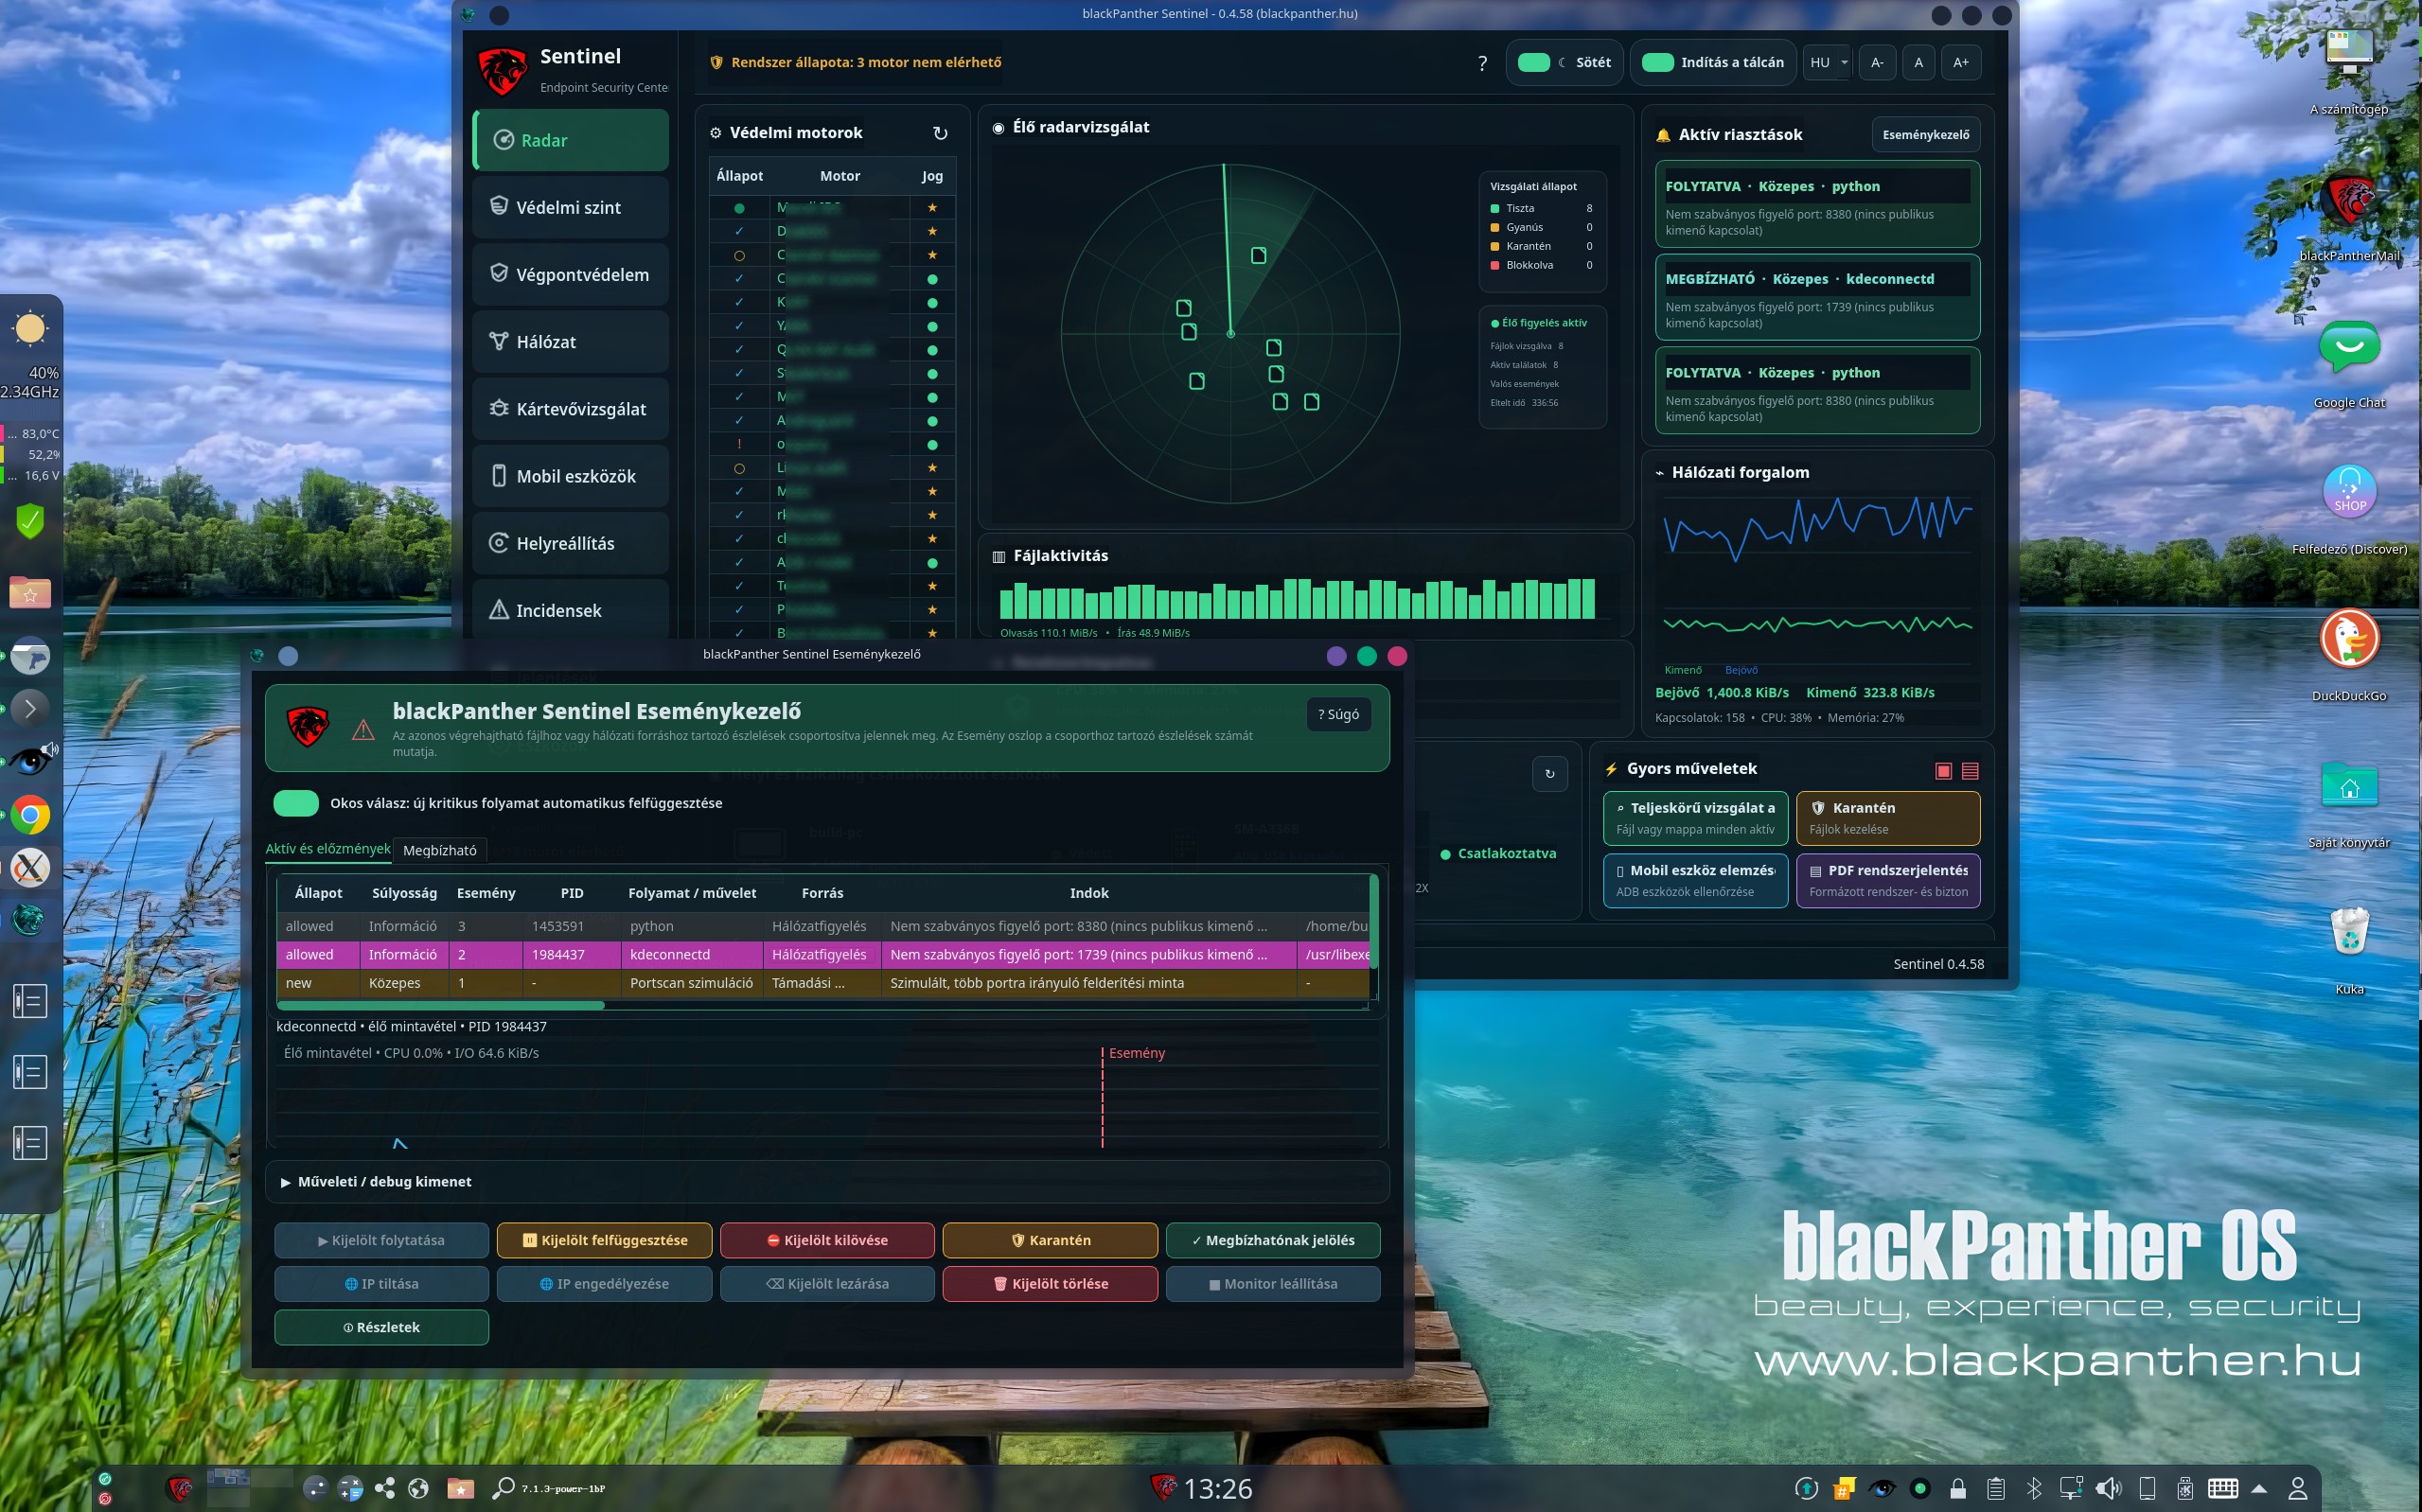Go to Végpontvédelem in the sidebar
Viewport: 2422px width, 1512px height.
point(571,274)
